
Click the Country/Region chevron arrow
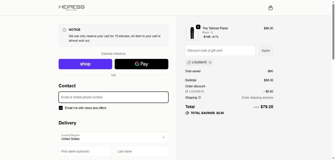point(164,137)
